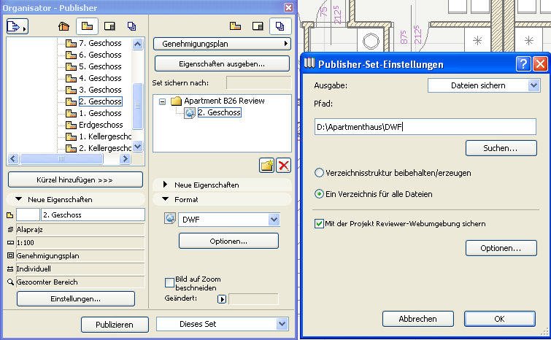Click the empty ID field
The image size is (551, 340).
point(28,215)
